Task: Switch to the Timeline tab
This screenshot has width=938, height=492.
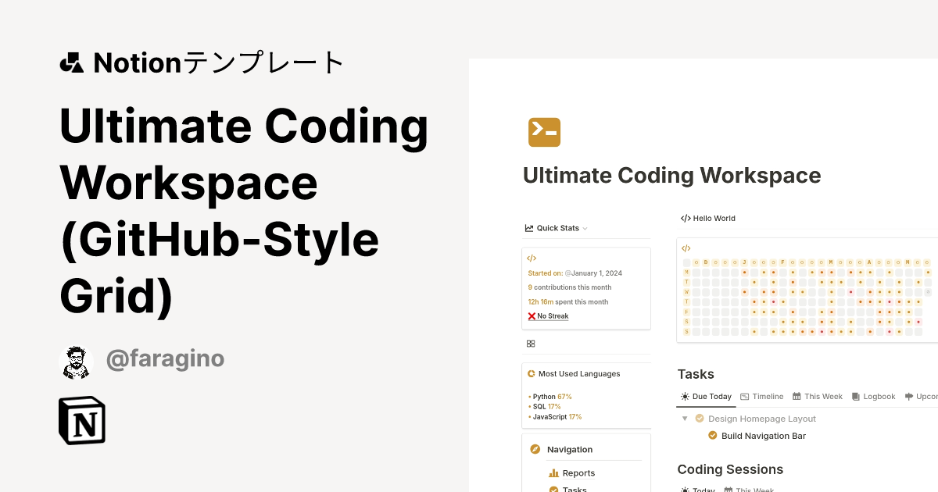Action: [x=762, y=396]
